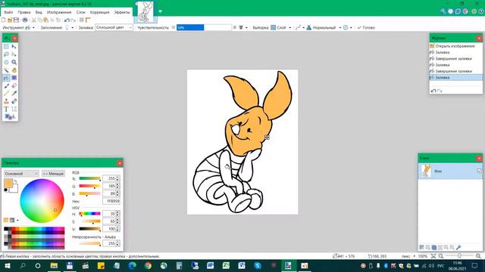Expand the image list arrow
Image resolution: width=485 pixels, height=272 pixels.
[160, 11]
